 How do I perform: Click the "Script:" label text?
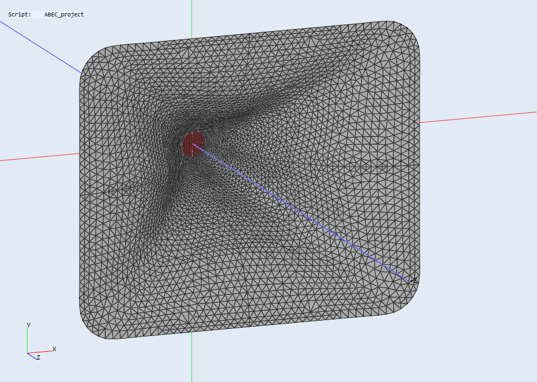pos(20,14)
